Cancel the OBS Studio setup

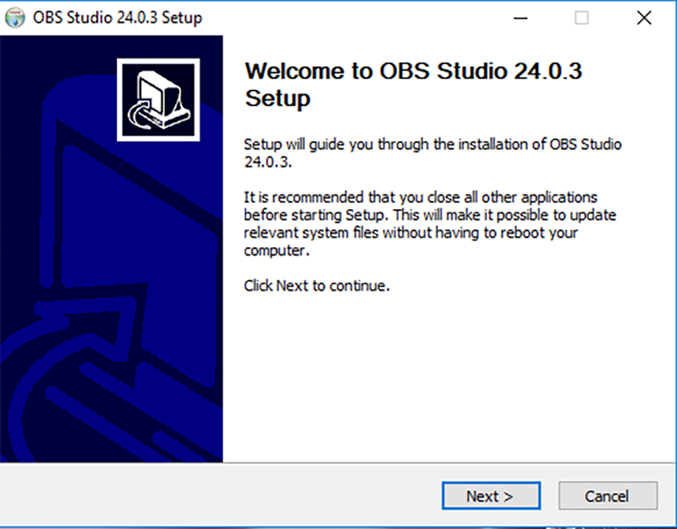(x=607, y=496)
